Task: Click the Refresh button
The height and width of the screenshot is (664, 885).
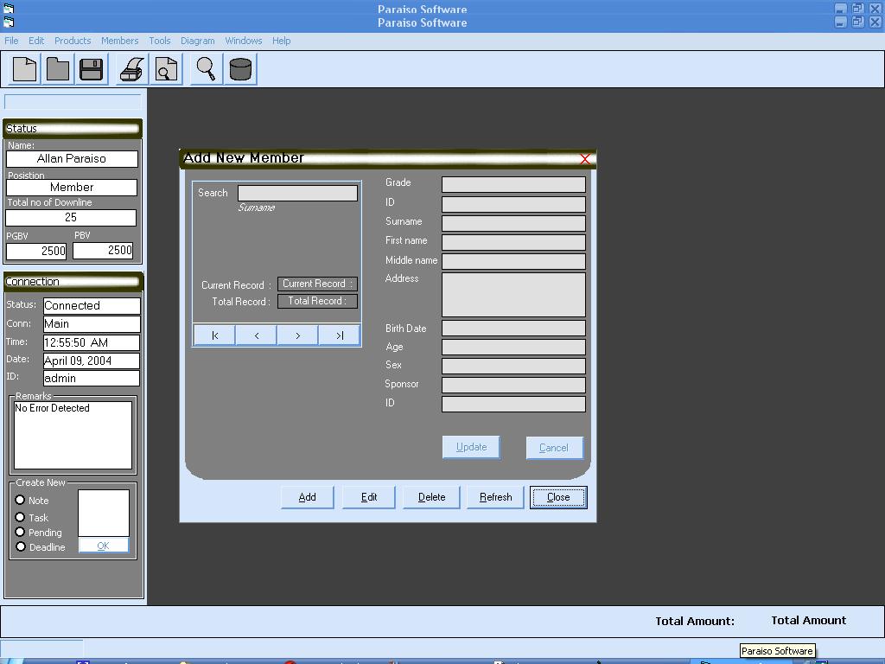Action: [x=495, y=497]
